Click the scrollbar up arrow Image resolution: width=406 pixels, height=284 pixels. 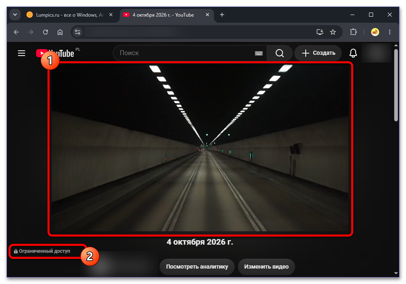(x=396, y=45)
